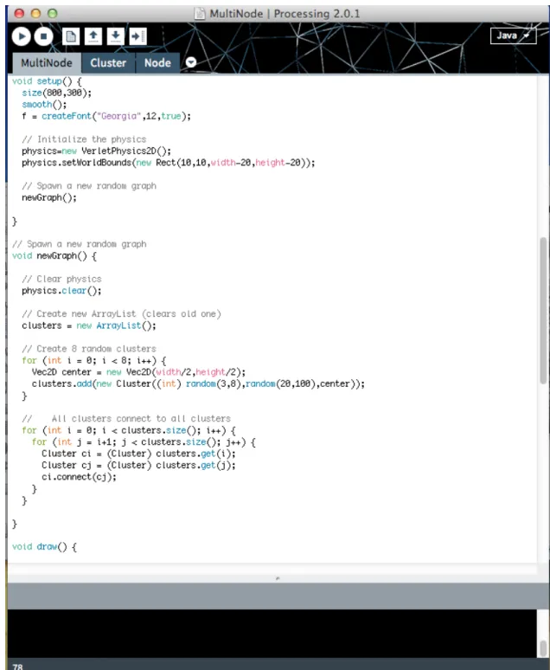Create a new sketch file

coord(71,36)
